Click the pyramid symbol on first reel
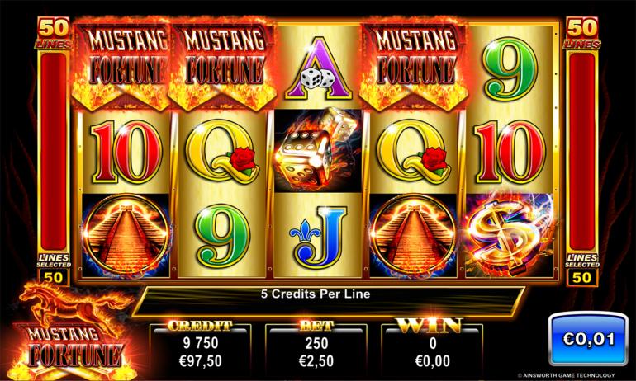This screenshot has height=381, width=636. tap(126, 236)
